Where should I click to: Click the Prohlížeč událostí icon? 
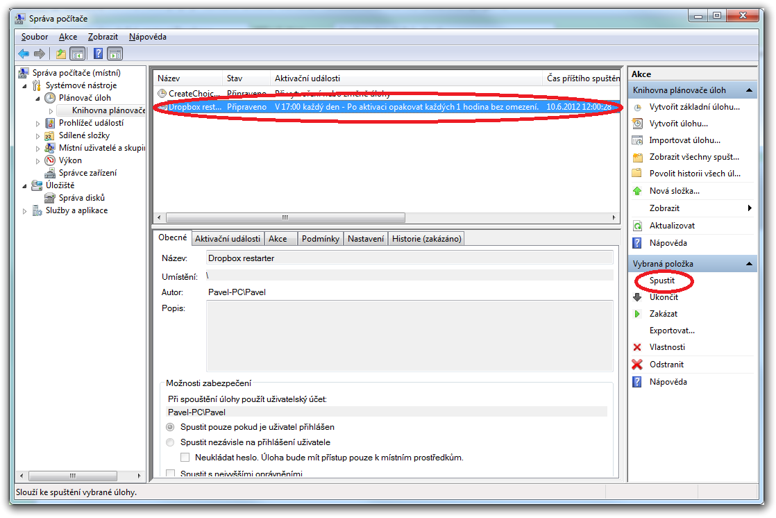(50, 123)
